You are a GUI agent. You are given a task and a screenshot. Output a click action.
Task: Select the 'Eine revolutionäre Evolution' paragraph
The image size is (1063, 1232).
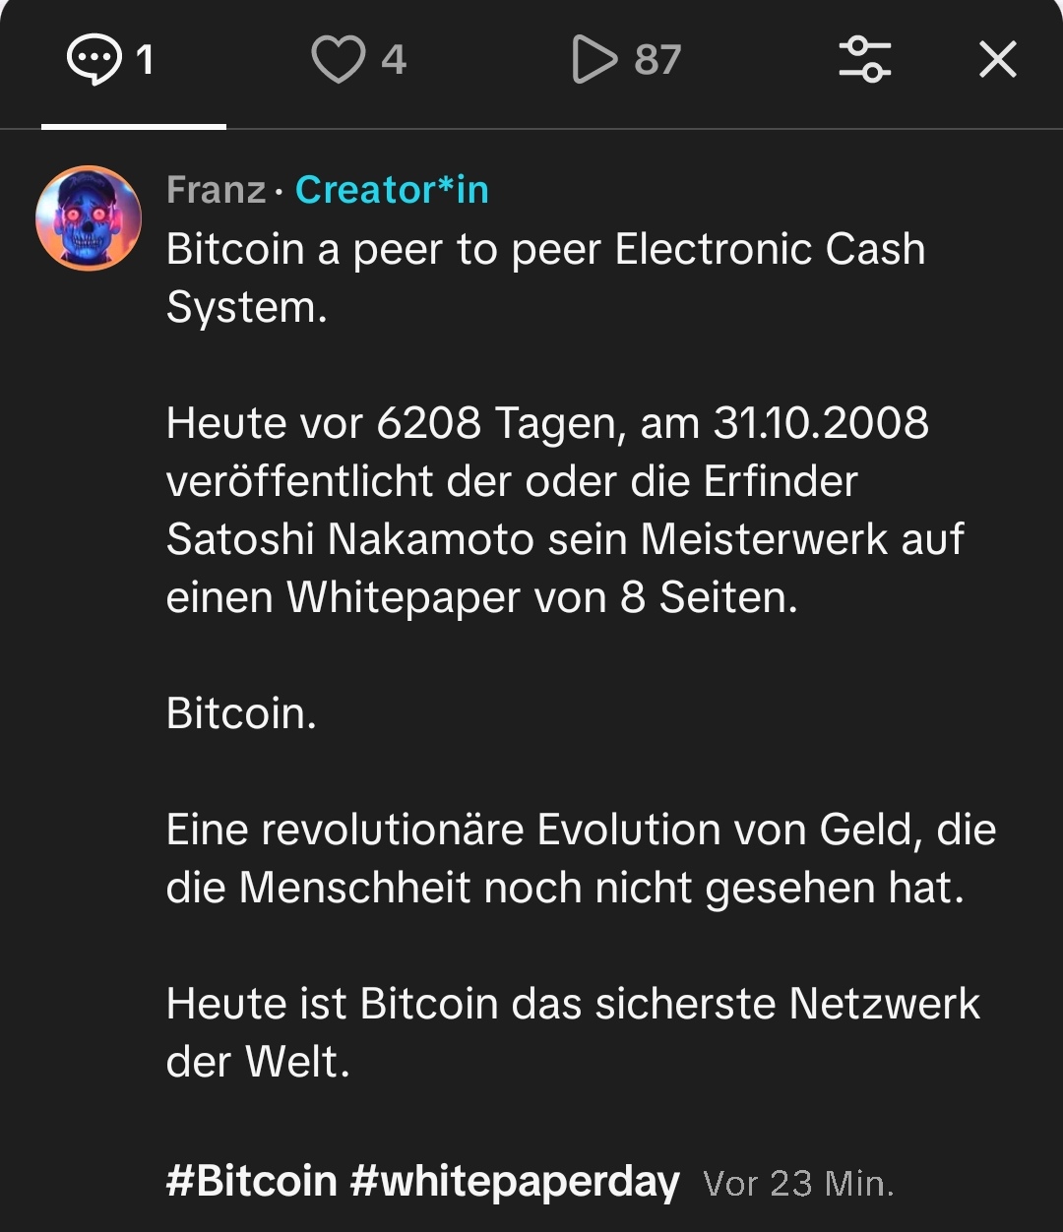click(582, 858)
